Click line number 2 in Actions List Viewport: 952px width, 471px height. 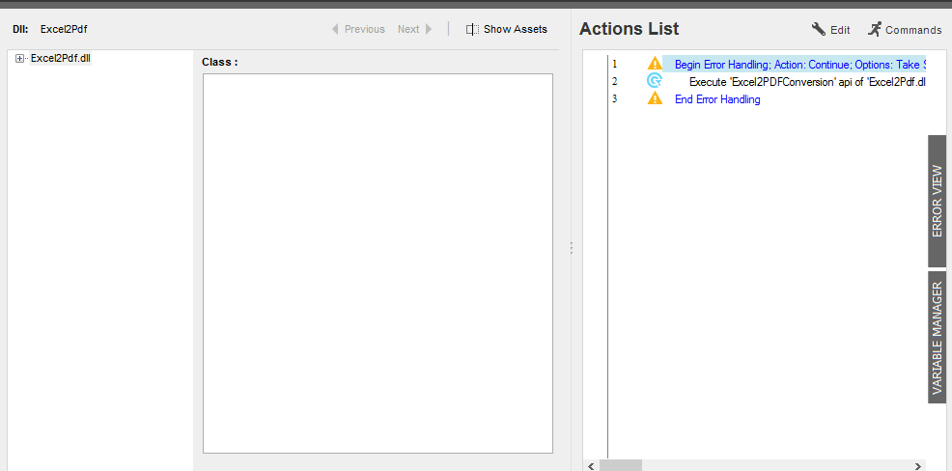tap(614, 81)
